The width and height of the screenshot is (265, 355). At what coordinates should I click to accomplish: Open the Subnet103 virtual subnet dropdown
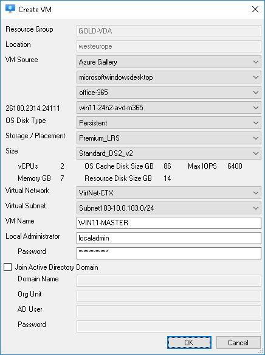pos(169,208)
